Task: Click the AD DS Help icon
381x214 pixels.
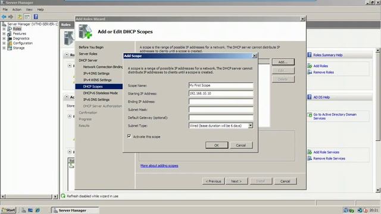Action: [x=310, y=97]
